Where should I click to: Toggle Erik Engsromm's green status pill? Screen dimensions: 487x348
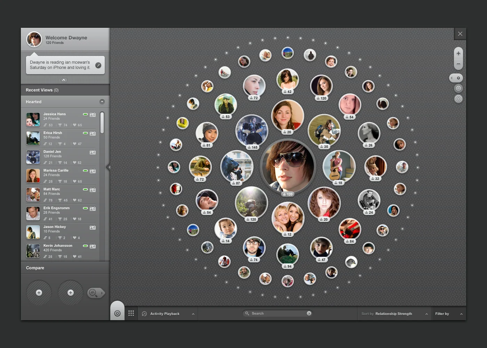point(85,208)
